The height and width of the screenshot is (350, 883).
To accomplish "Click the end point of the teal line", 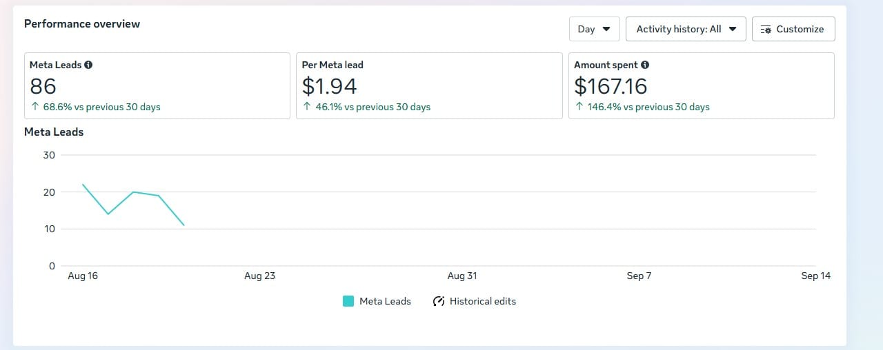I will click(x=183, y=225).
